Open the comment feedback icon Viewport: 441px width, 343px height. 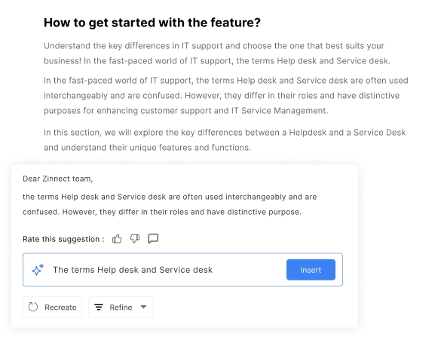153,238
